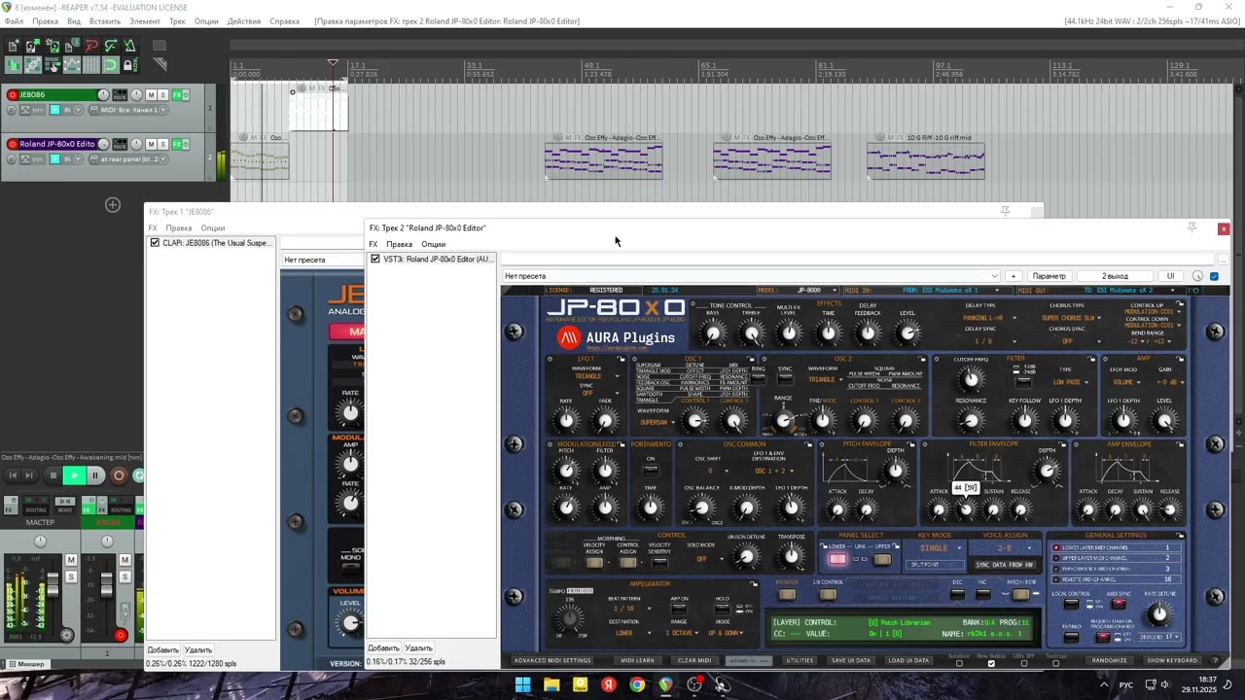Open routing for JE8086 track

[120, 95]
